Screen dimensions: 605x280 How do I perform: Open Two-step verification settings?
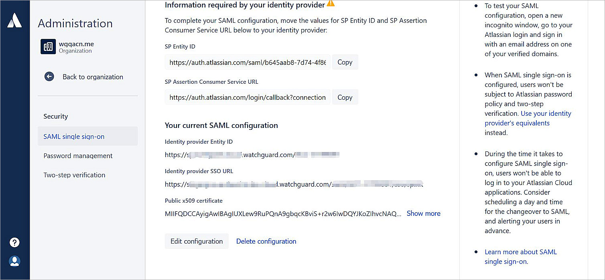tap(74, 175)
